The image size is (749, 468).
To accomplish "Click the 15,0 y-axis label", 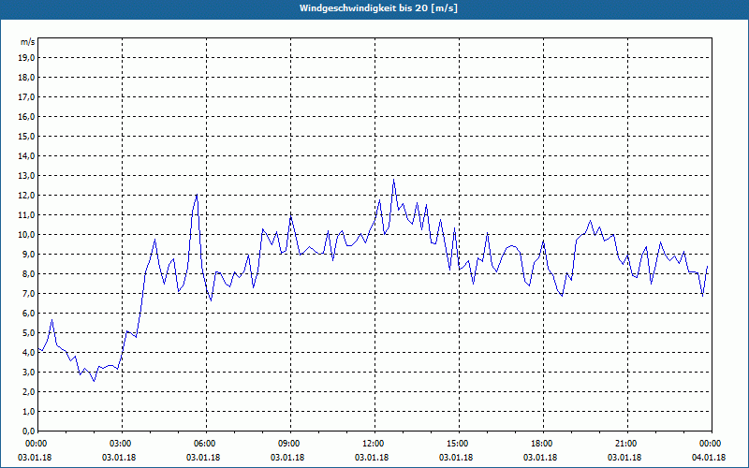I will click(26, 136).
